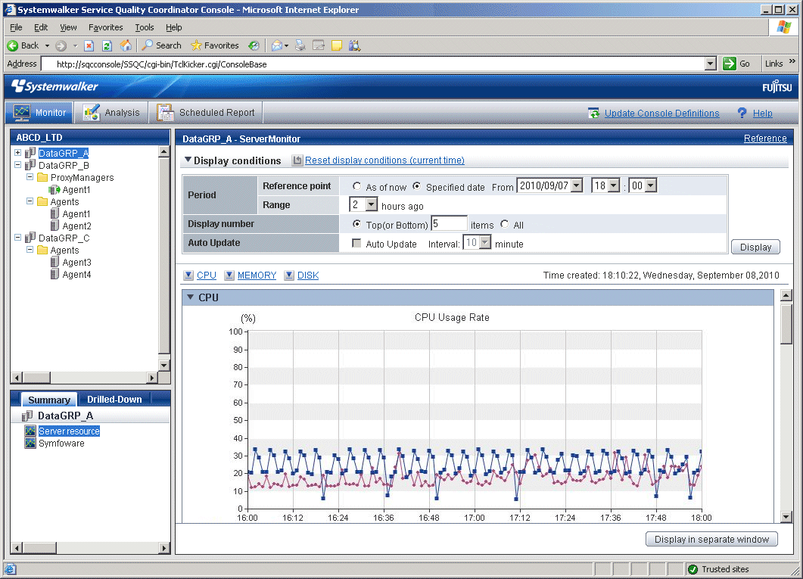Click the Home icon in browser toolbar
This screenshot has height=579, width=803.
point(126,45)
